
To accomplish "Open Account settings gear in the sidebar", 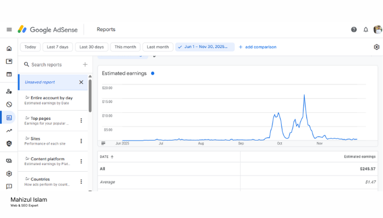I will (x=9, y=174).
